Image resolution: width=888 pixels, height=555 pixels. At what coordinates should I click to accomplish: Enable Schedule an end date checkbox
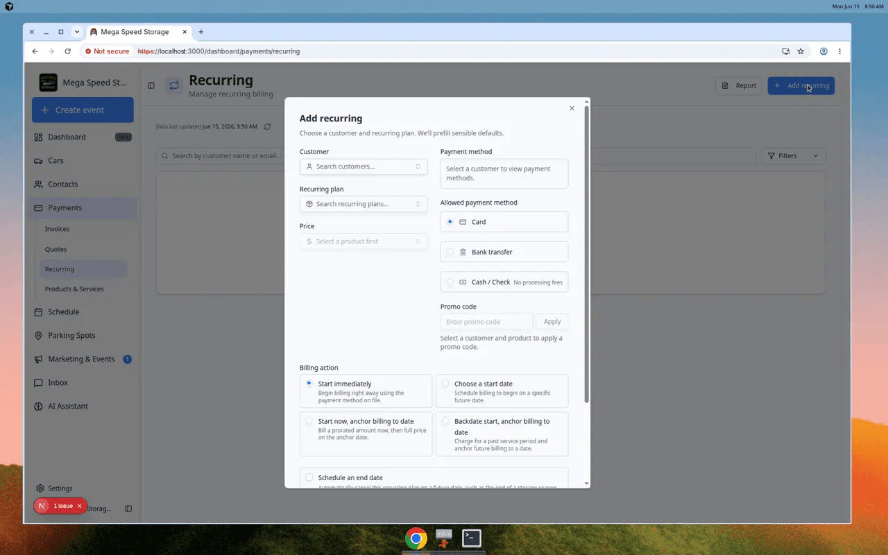309,477
